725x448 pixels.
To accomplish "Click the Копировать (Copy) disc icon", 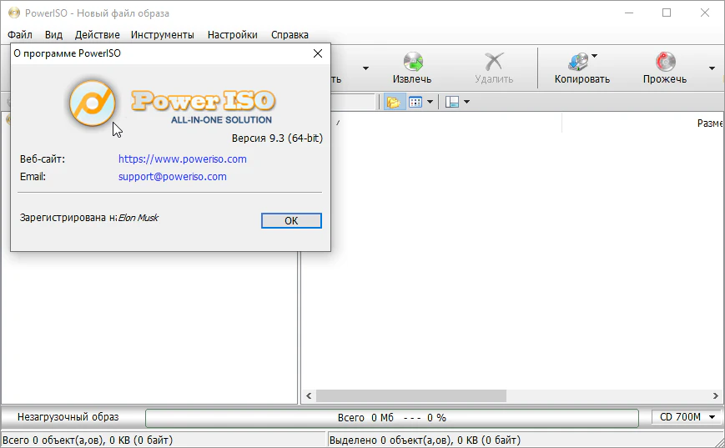I will click(577, 62).
